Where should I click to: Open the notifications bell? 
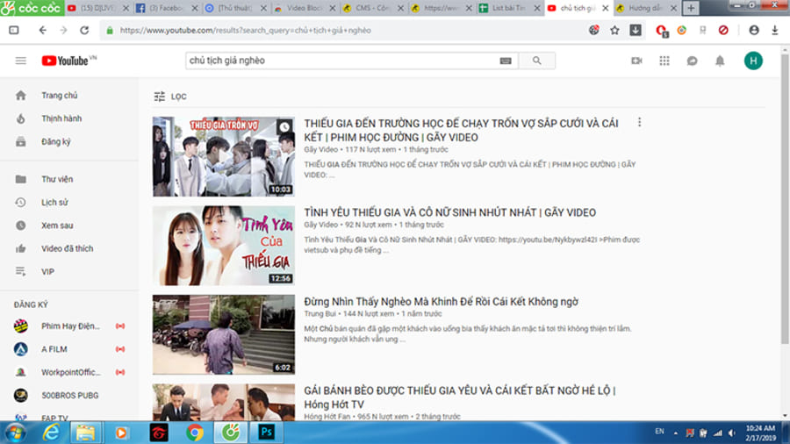click(720, 61)
